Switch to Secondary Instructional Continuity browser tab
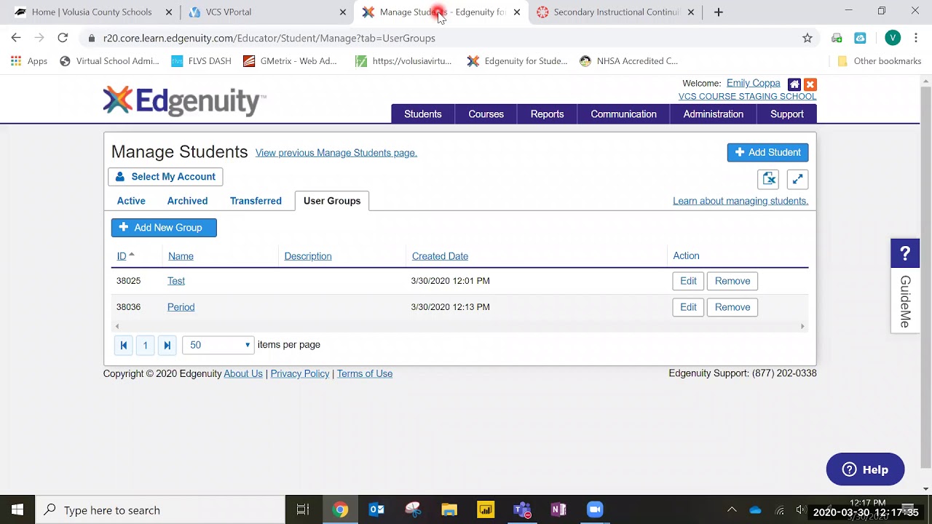 pos(616,12)
